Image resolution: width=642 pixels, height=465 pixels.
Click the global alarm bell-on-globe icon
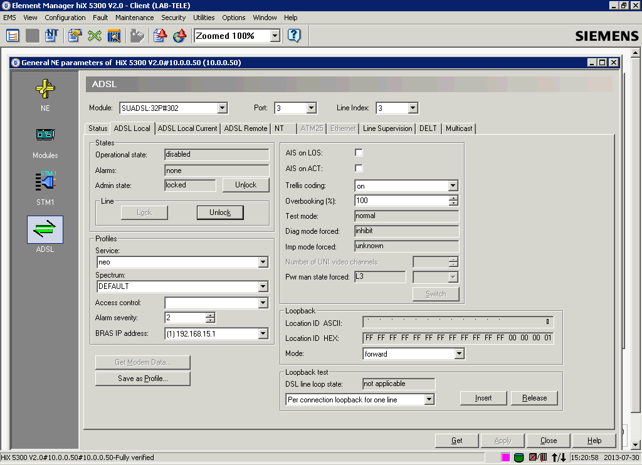pyautogui.click(x=180, y=36)
